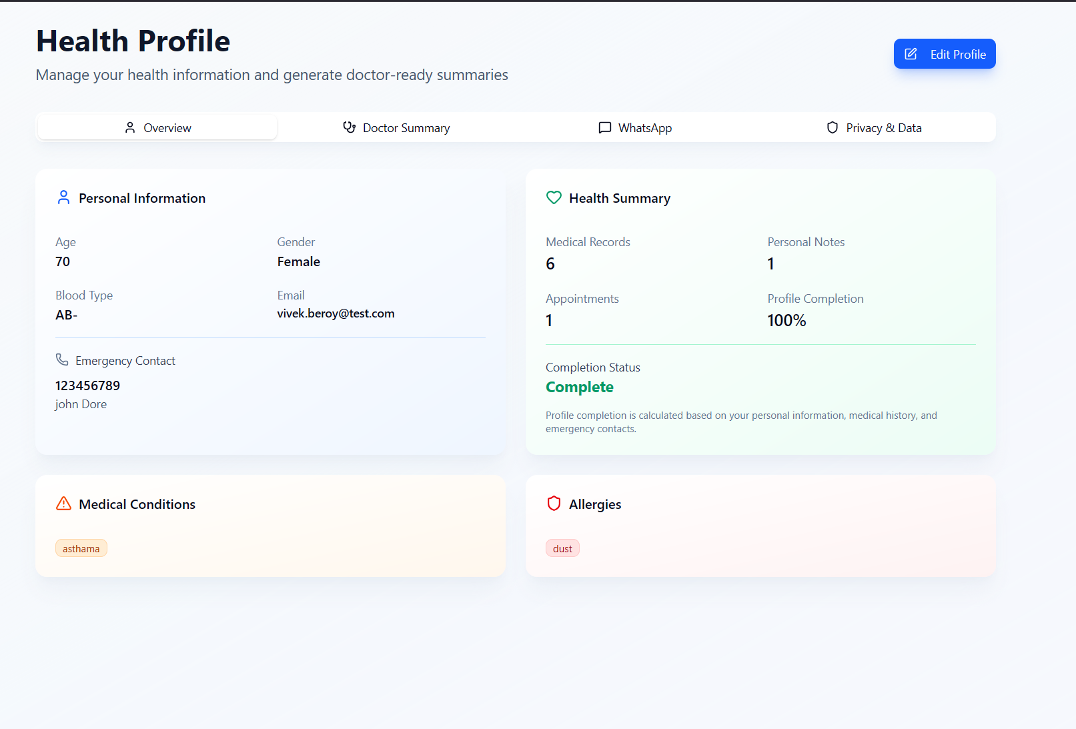
Task: Click the Appointments label
Action: pos(582,299)
